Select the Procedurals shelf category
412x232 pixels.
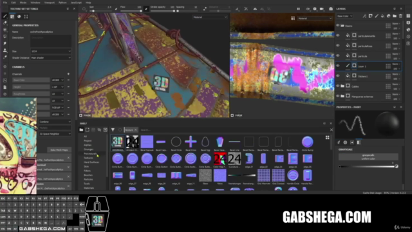click(x=90, y=153)
